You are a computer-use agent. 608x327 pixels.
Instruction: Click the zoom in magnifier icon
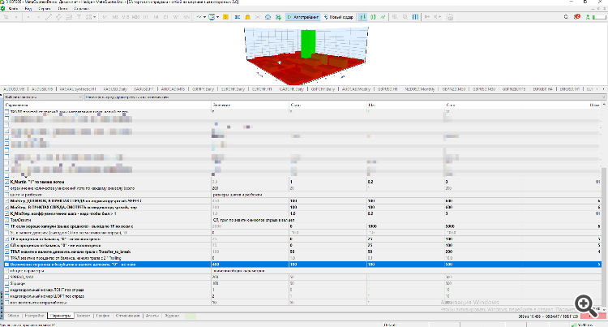[395, 17]
